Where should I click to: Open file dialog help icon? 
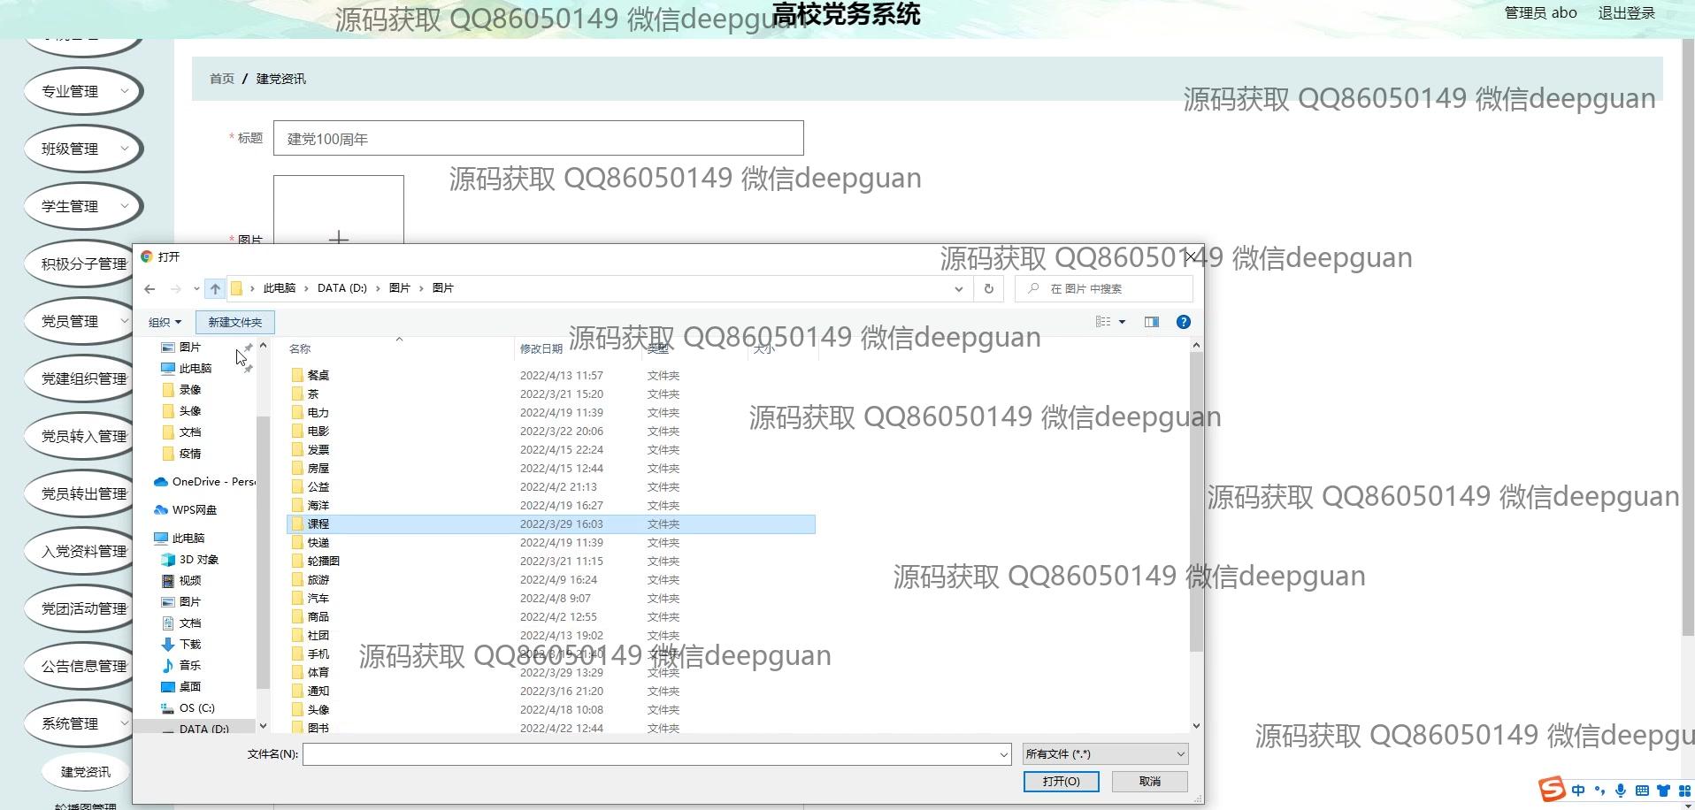[1184, 322]
